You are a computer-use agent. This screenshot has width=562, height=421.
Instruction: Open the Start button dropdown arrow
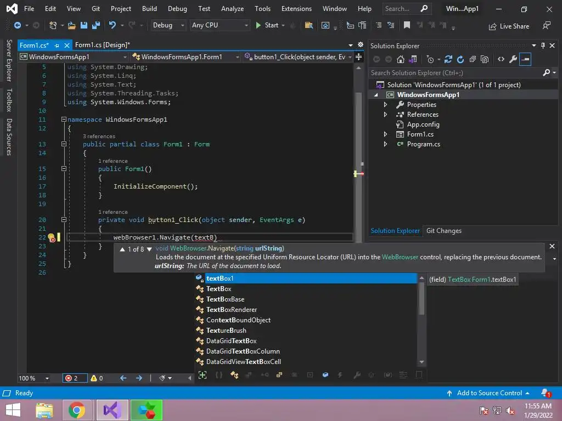point(283,25)
